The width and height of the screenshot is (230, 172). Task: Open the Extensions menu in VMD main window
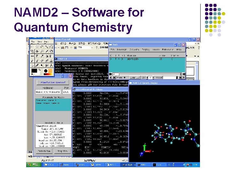click(x=168, y=50)
